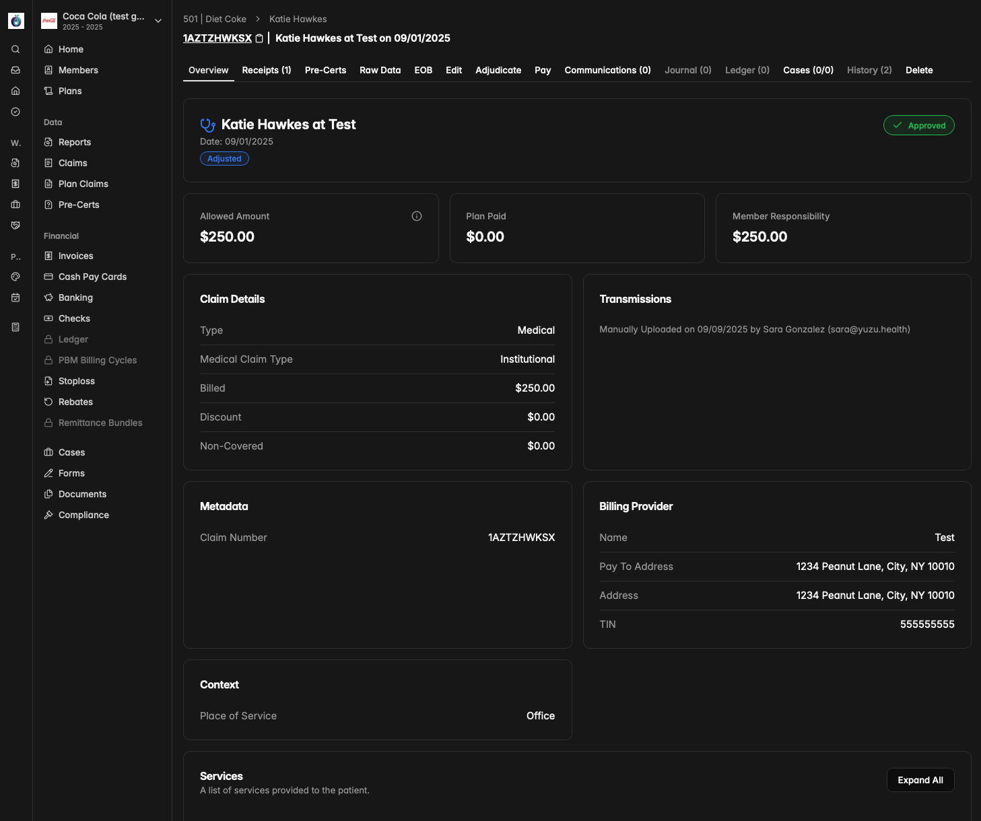Viewport: 981px width, 821px height.
Task: Click the stacked pages icon beside Documents
Action: point(48,494)
